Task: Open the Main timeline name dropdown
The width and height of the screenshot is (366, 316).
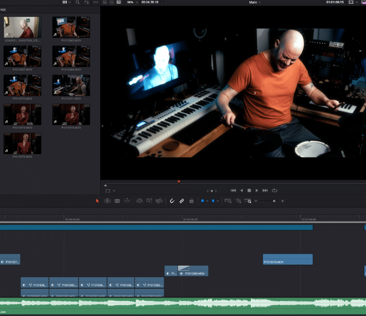Action: tap(255, 2)
